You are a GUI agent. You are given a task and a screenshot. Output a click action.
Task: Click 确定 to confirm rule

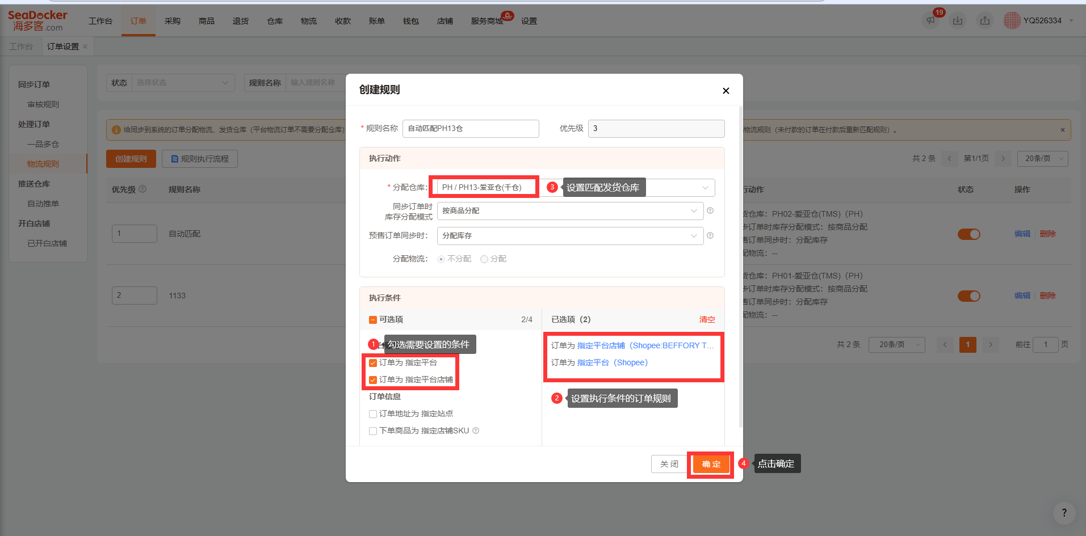click(711, 464)
